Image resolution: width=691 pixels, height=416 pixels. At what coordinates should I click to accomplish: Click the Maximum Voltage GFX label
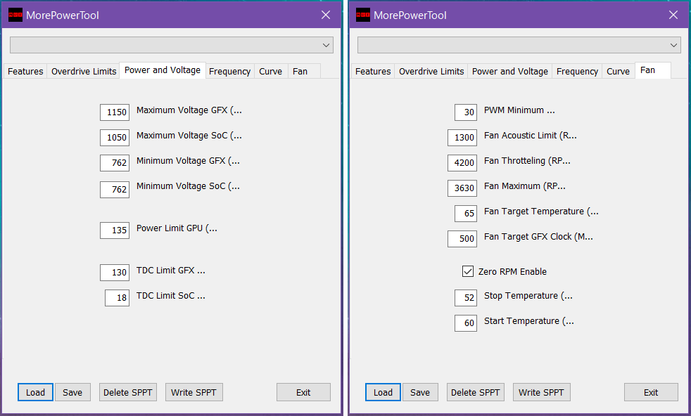click(189, 110)
